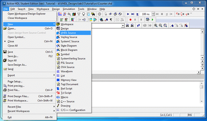The image size is (207, 121).
Task: Open the Simulation menu
Action: click(69, 9)
